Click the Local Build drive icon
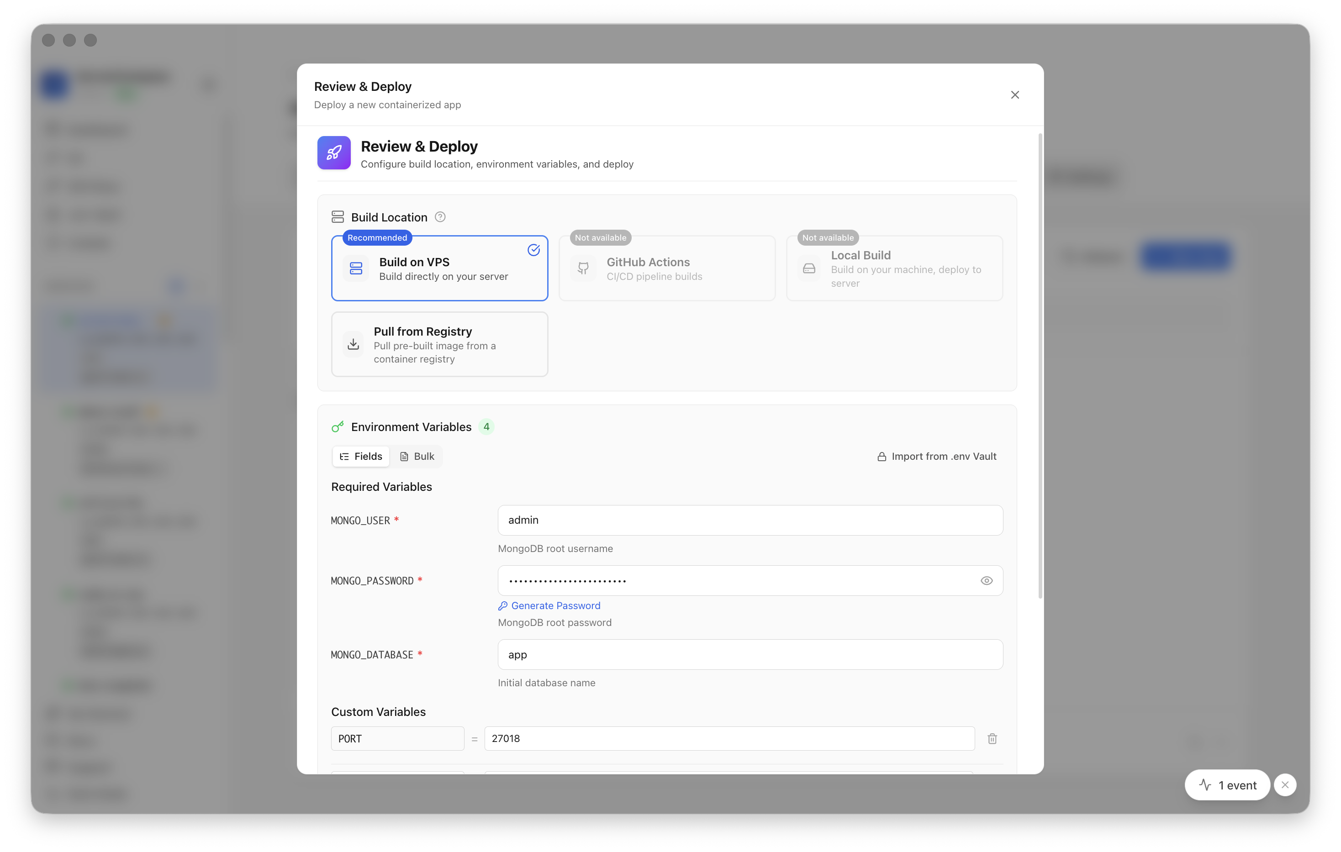 click(809, 269)
